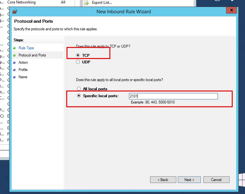Click the blue bullet beside Name
The image size is (245, 194).
coord(15,77)
